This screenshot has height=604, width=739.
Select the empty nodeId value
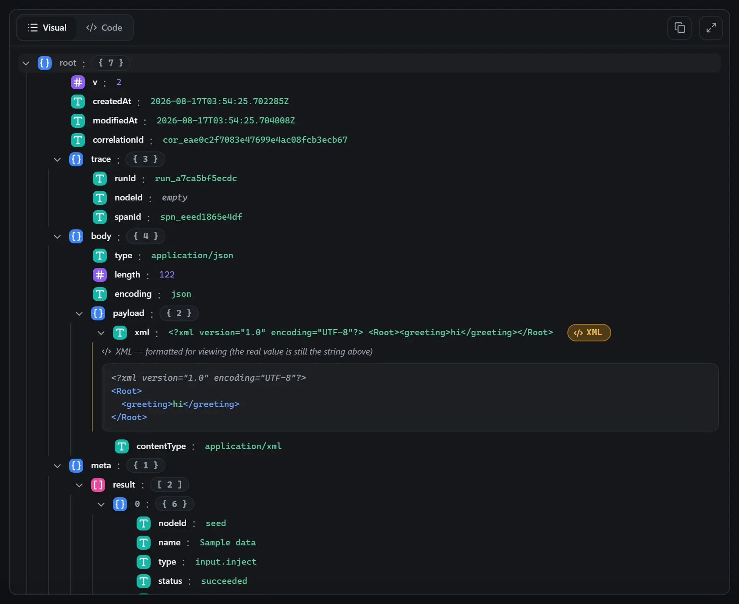point(175,198)
